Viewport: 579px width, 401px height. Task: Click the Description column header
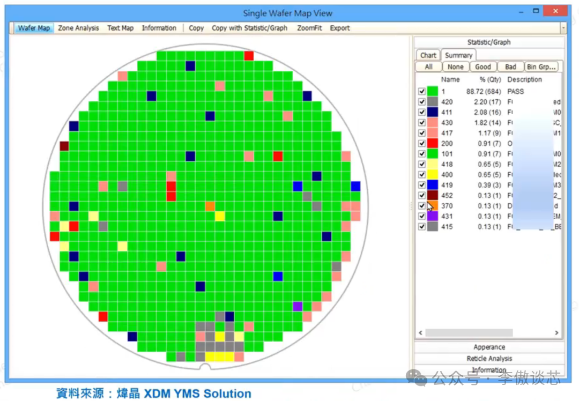click(524, 79)
